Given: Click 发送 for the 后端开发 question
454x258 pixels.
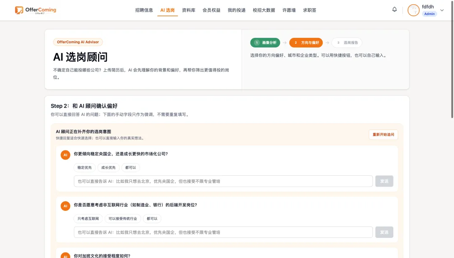Looking at the screenshot, I should (x=384, y=232).
